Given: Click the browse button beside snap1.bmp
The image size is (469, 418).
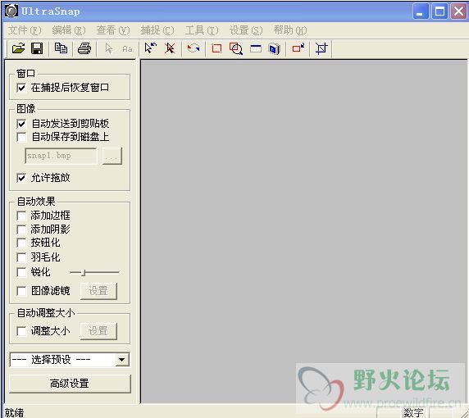Looking at the screenshot, I should pyautogui.click(x=112, y=156).
